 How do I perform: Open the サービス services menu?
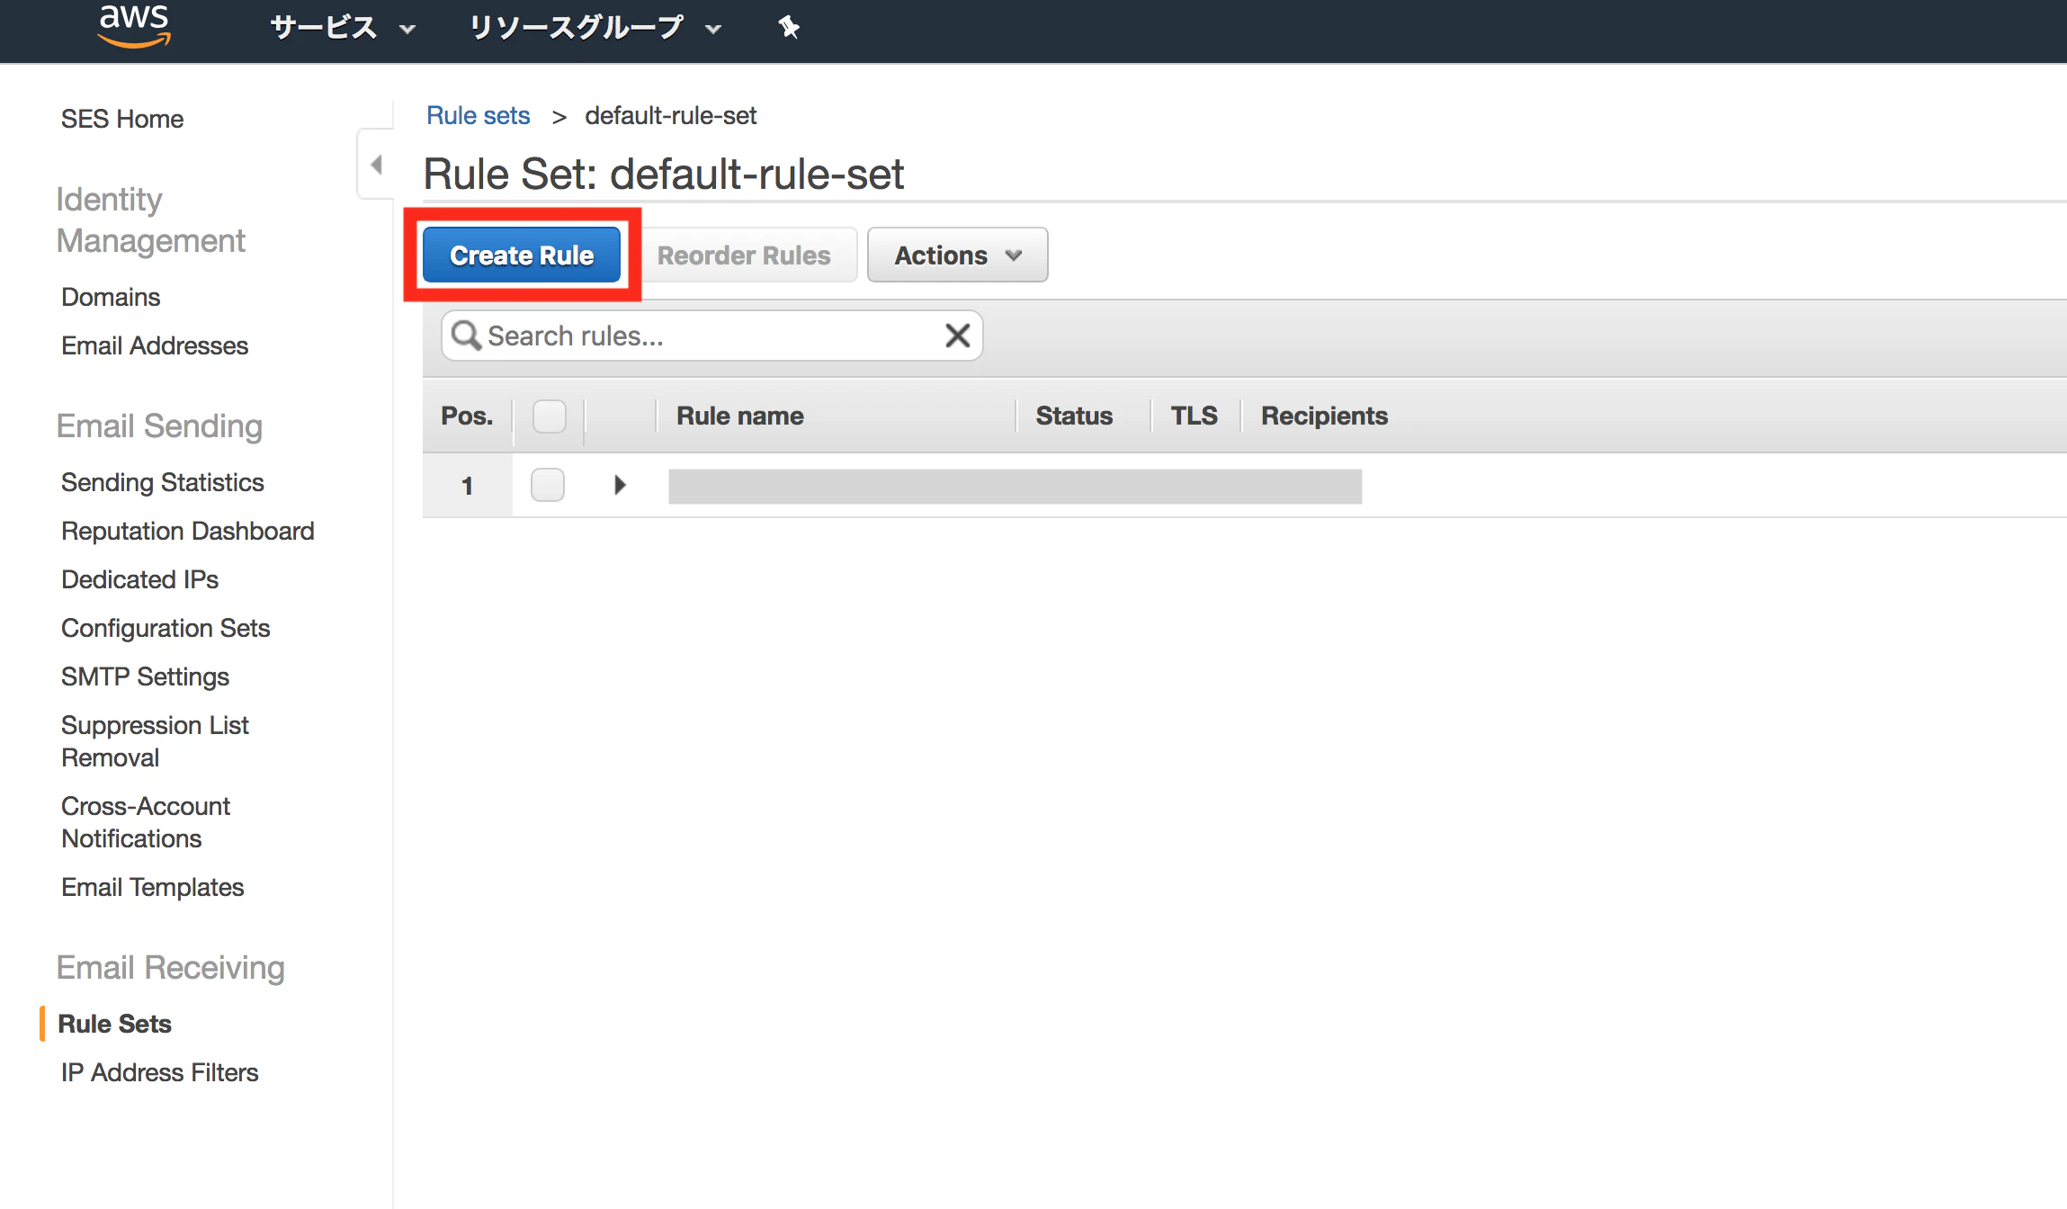(343, 28)
